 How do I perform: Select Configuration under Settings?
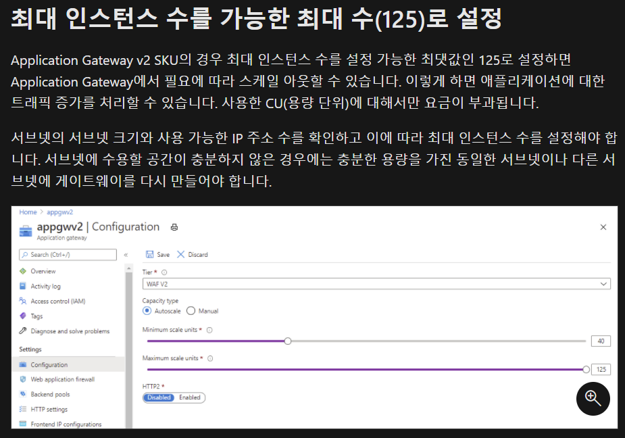pos(68,364)
